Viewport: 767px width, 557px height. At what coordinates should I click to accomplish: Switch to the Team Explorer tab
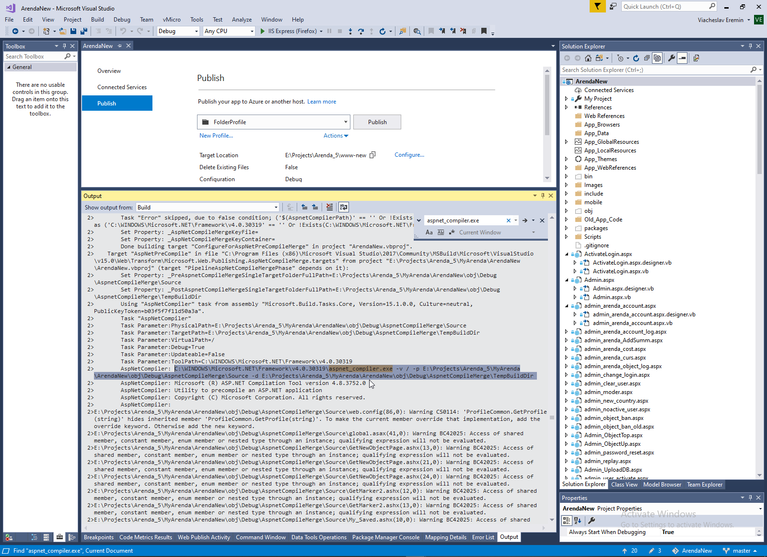(x=705, y=485)
